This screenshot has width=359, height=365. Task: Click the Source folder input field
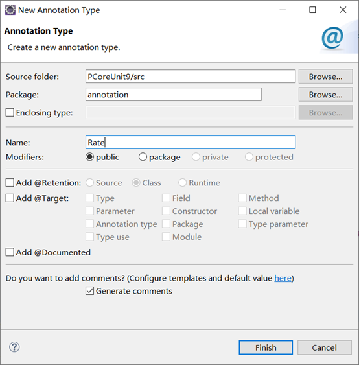191,77
